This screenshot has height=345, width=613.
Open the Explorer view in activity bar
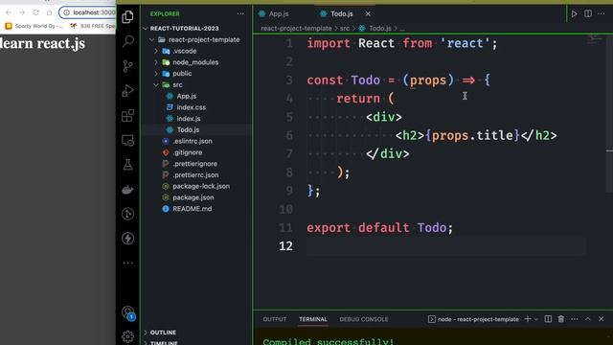coord(127,17)
